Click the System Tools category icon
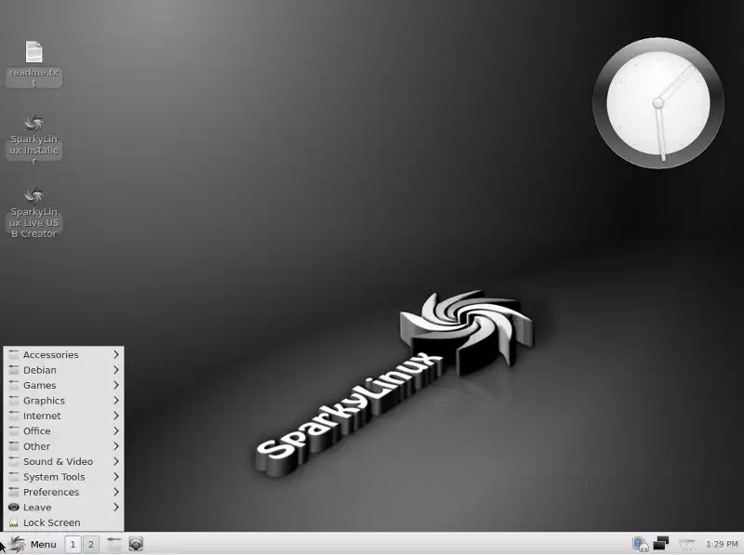Viewport: 744px width, 555px height. [x=14, y=477]
